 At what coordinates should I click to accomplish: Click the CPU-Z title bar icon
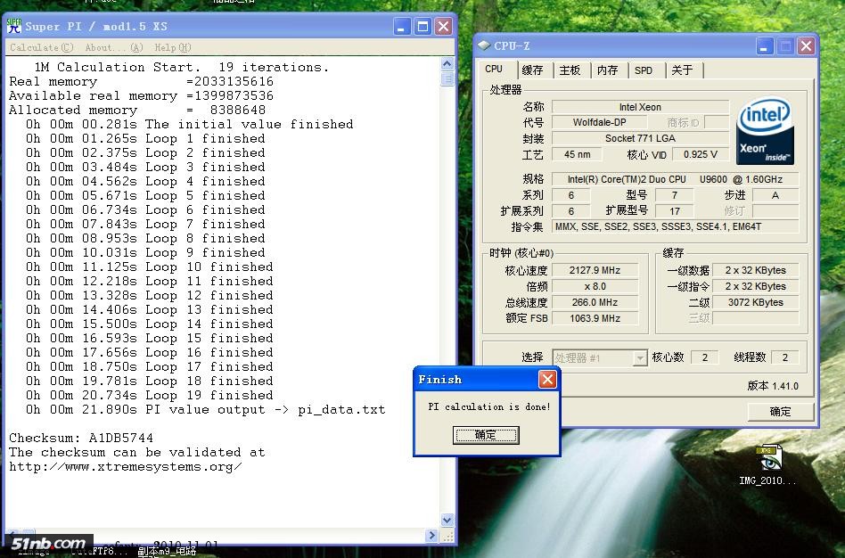pos(484,45)
